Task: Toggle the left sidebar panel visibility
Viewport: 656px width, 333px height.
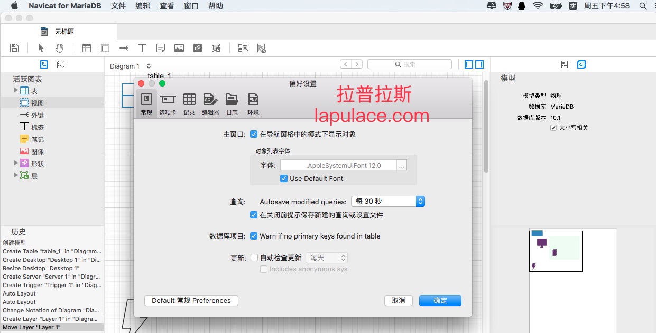Action: (469, 64)
